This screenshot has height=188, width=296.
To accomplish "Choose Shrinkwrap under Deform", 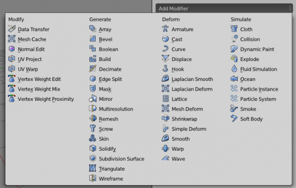I will (180, 119).
